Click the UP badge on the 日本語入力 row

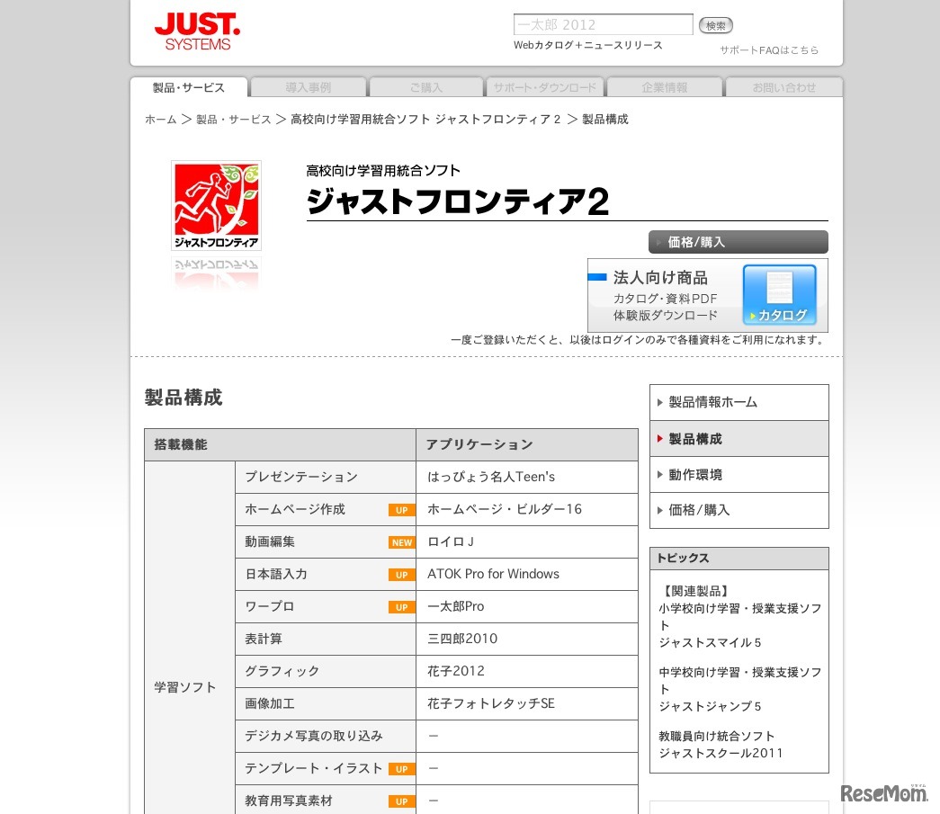click(x=401, y=575)
